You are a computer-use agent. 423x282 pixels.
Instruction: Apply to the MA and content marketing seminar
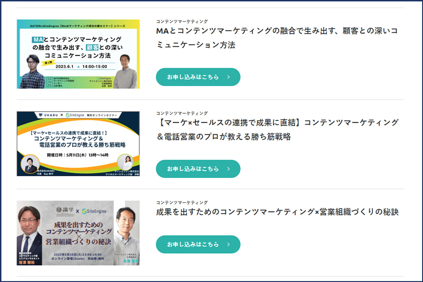pyautogui.click(x=198, y=77)
